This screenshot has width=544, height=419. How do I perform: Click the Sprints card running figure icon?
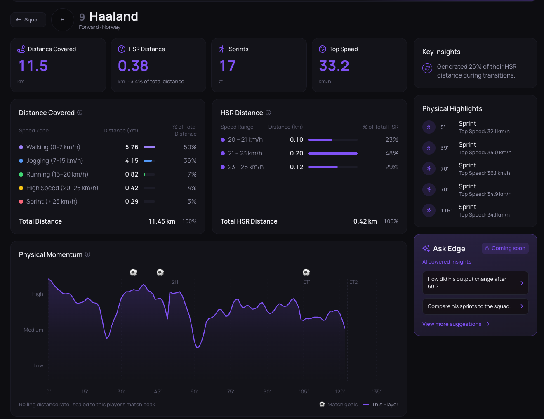[222, 49]
